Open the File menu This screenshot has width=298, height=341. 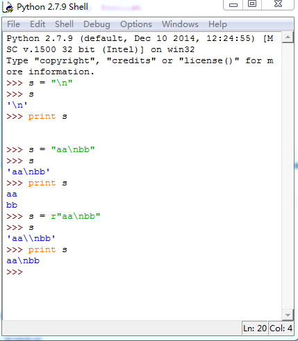[x=13, y=24]
